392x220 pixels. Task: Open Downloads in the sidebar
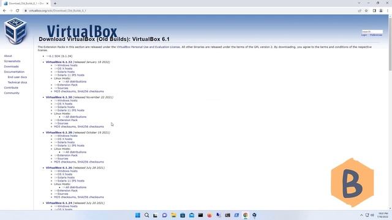click(11, 67)
